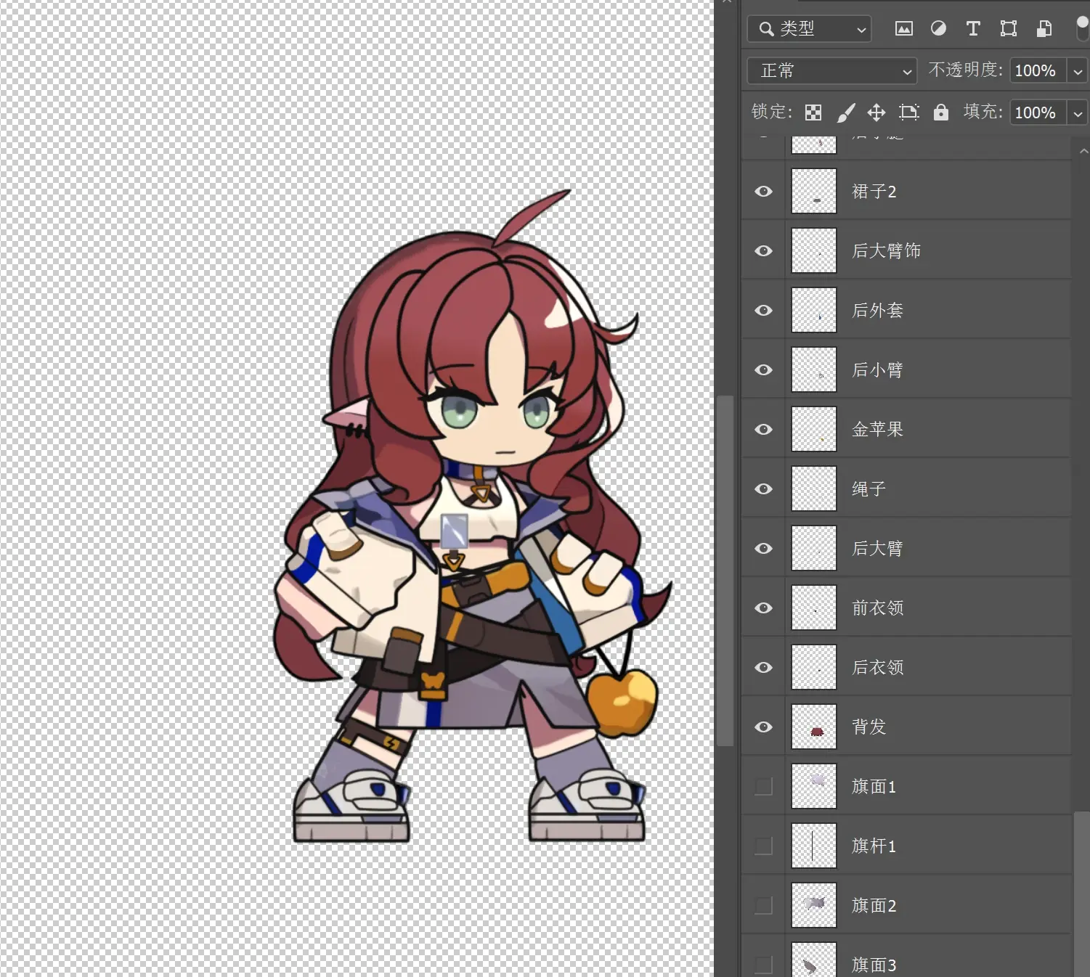Hide the 后小臂 layer
1090x977 pixels.
click(763, 370)
